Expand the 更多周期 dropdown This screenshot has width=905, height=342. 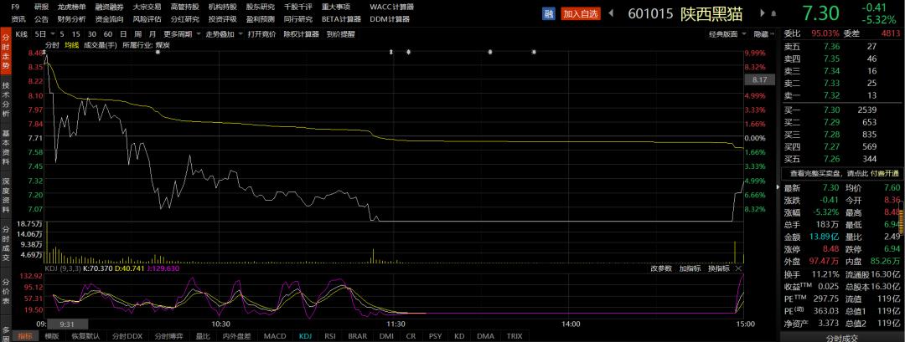pos(199,34)
